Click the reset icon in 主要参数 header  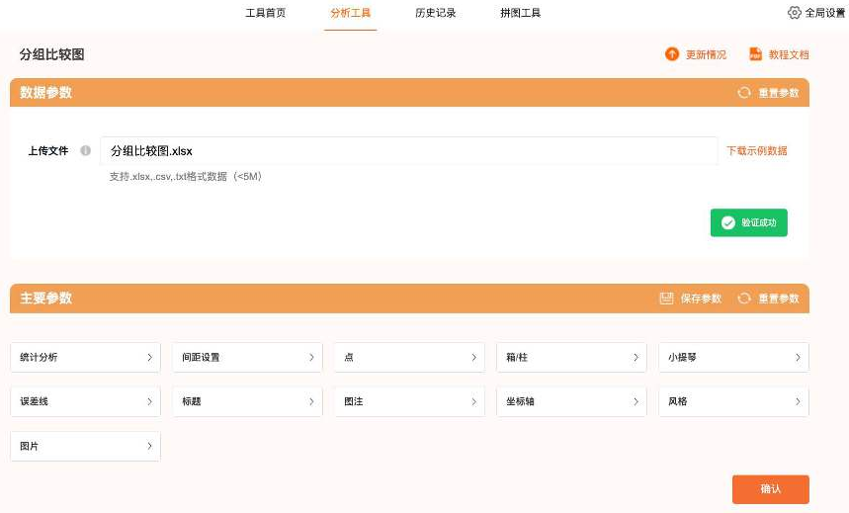click(x=744, y=298)
